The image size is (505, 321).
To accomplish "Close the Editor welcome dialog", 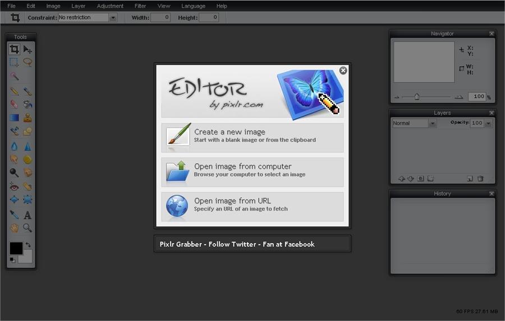I will [343, 71].
